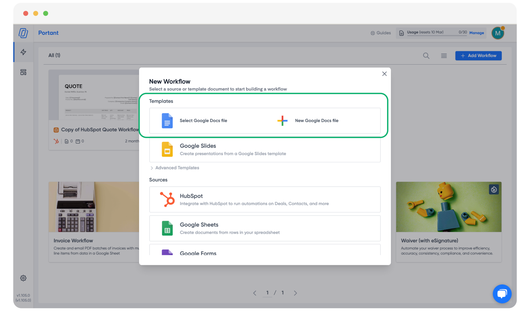Open settings gear in sidebar
The width and height of the screenshot is (530, 311).
[x=23, y=278]
